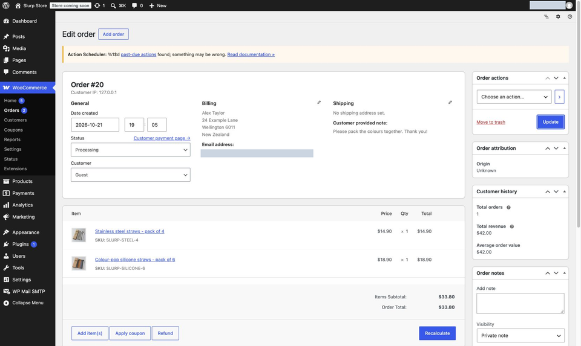Click the Update order button
Screen dimensions: 581x346
[550, 122]
